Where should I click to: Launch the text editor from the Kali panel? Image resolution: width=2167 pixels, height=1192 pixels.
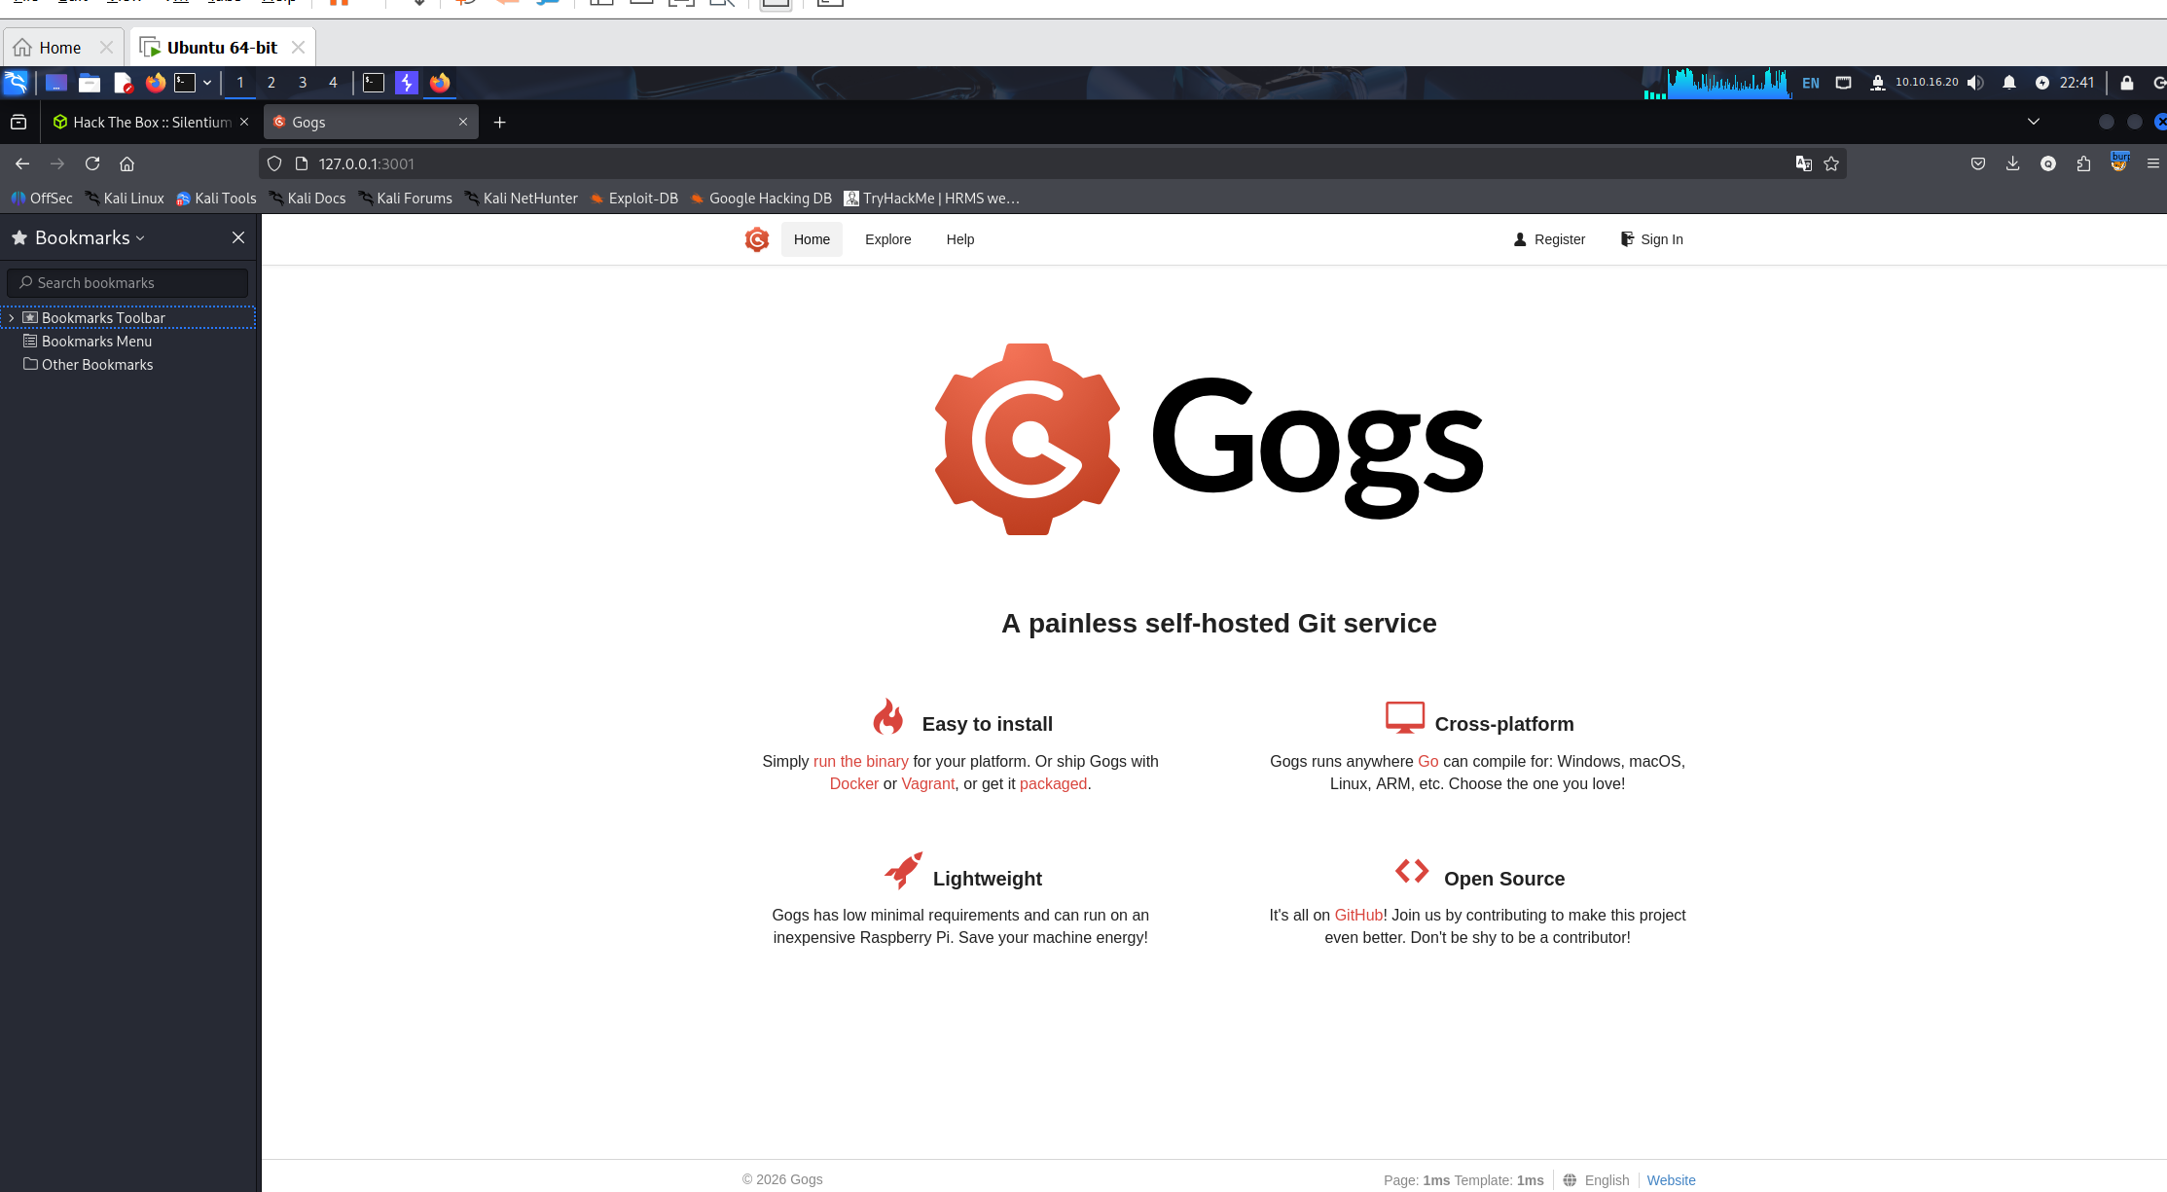coord(123,83)
